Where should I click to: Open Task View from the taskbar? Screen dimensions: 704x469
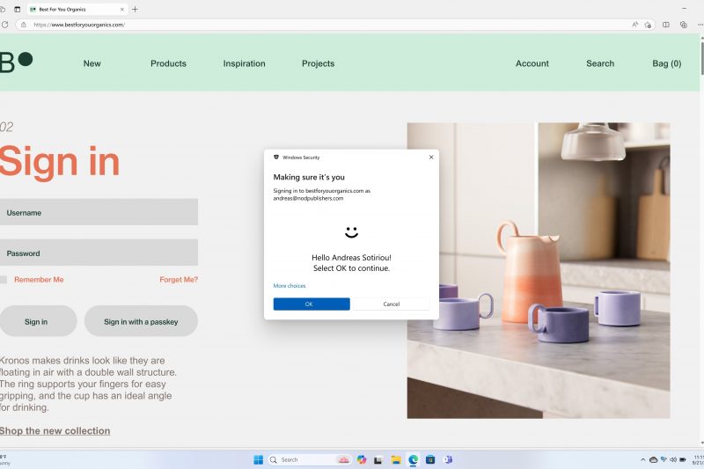[x=378, y=459]
